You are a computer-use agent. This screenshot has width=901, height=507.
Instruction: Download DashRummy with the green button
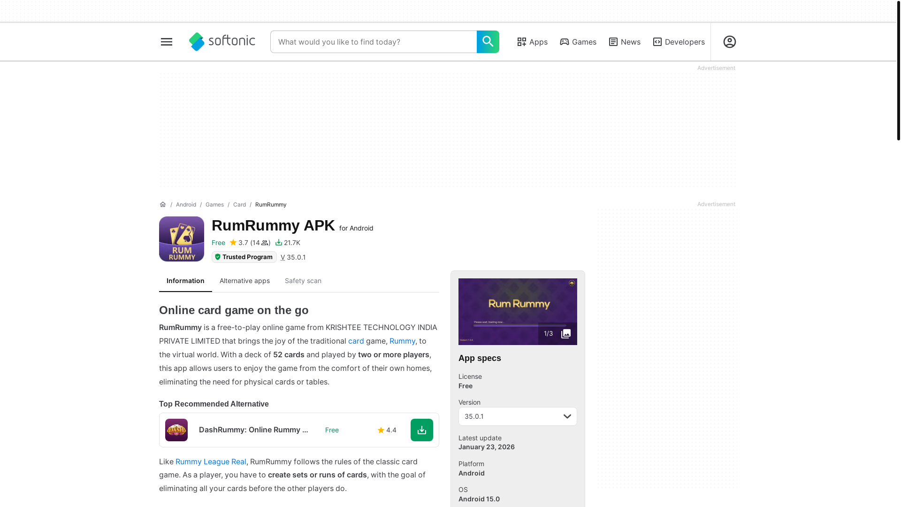click(x=422, y=430)
